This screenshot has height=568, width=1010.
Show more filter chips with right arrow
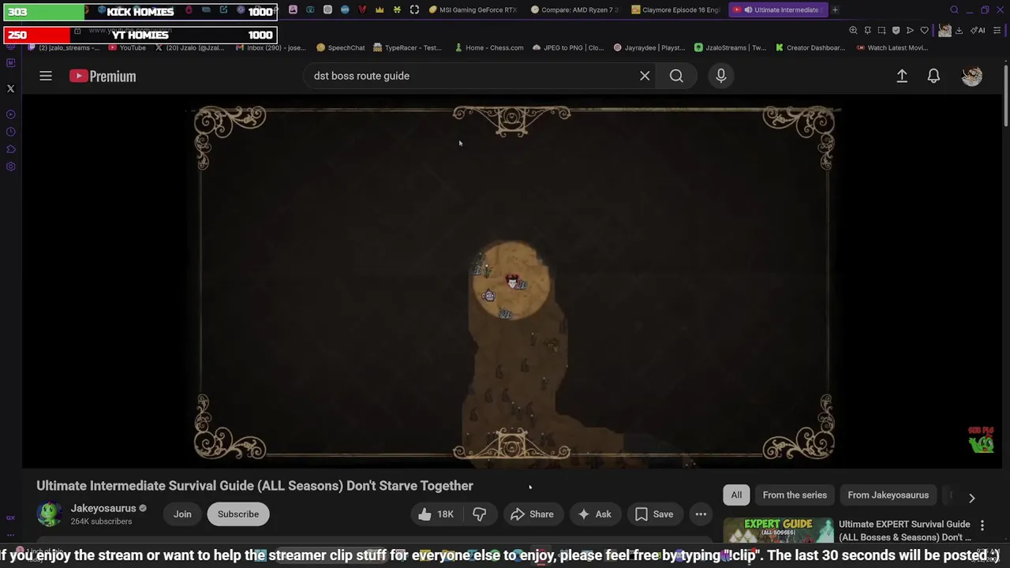(971, 498)
